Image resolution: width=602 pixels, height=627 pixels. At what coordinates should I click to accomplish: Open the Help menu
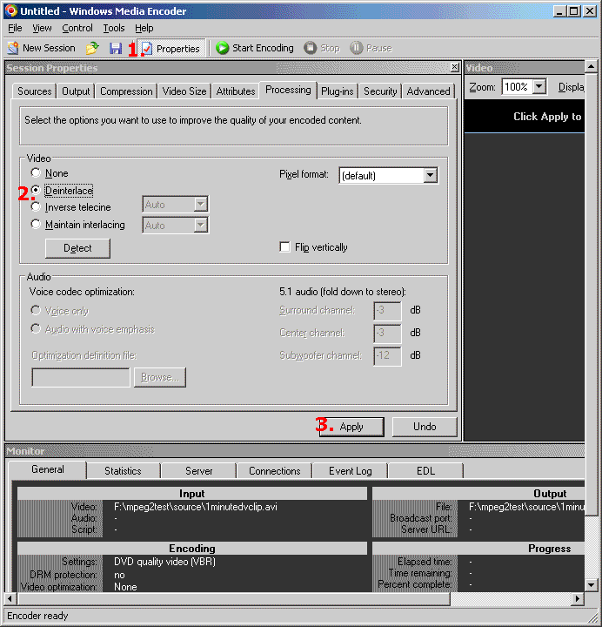(144, 28)
